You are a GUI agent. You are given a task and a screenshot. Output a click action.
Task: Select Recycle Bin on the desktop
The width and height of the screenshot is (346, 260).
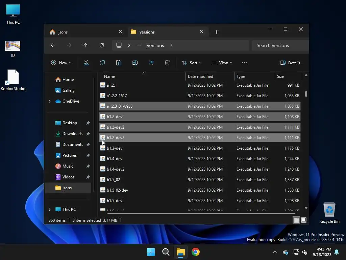329,213
